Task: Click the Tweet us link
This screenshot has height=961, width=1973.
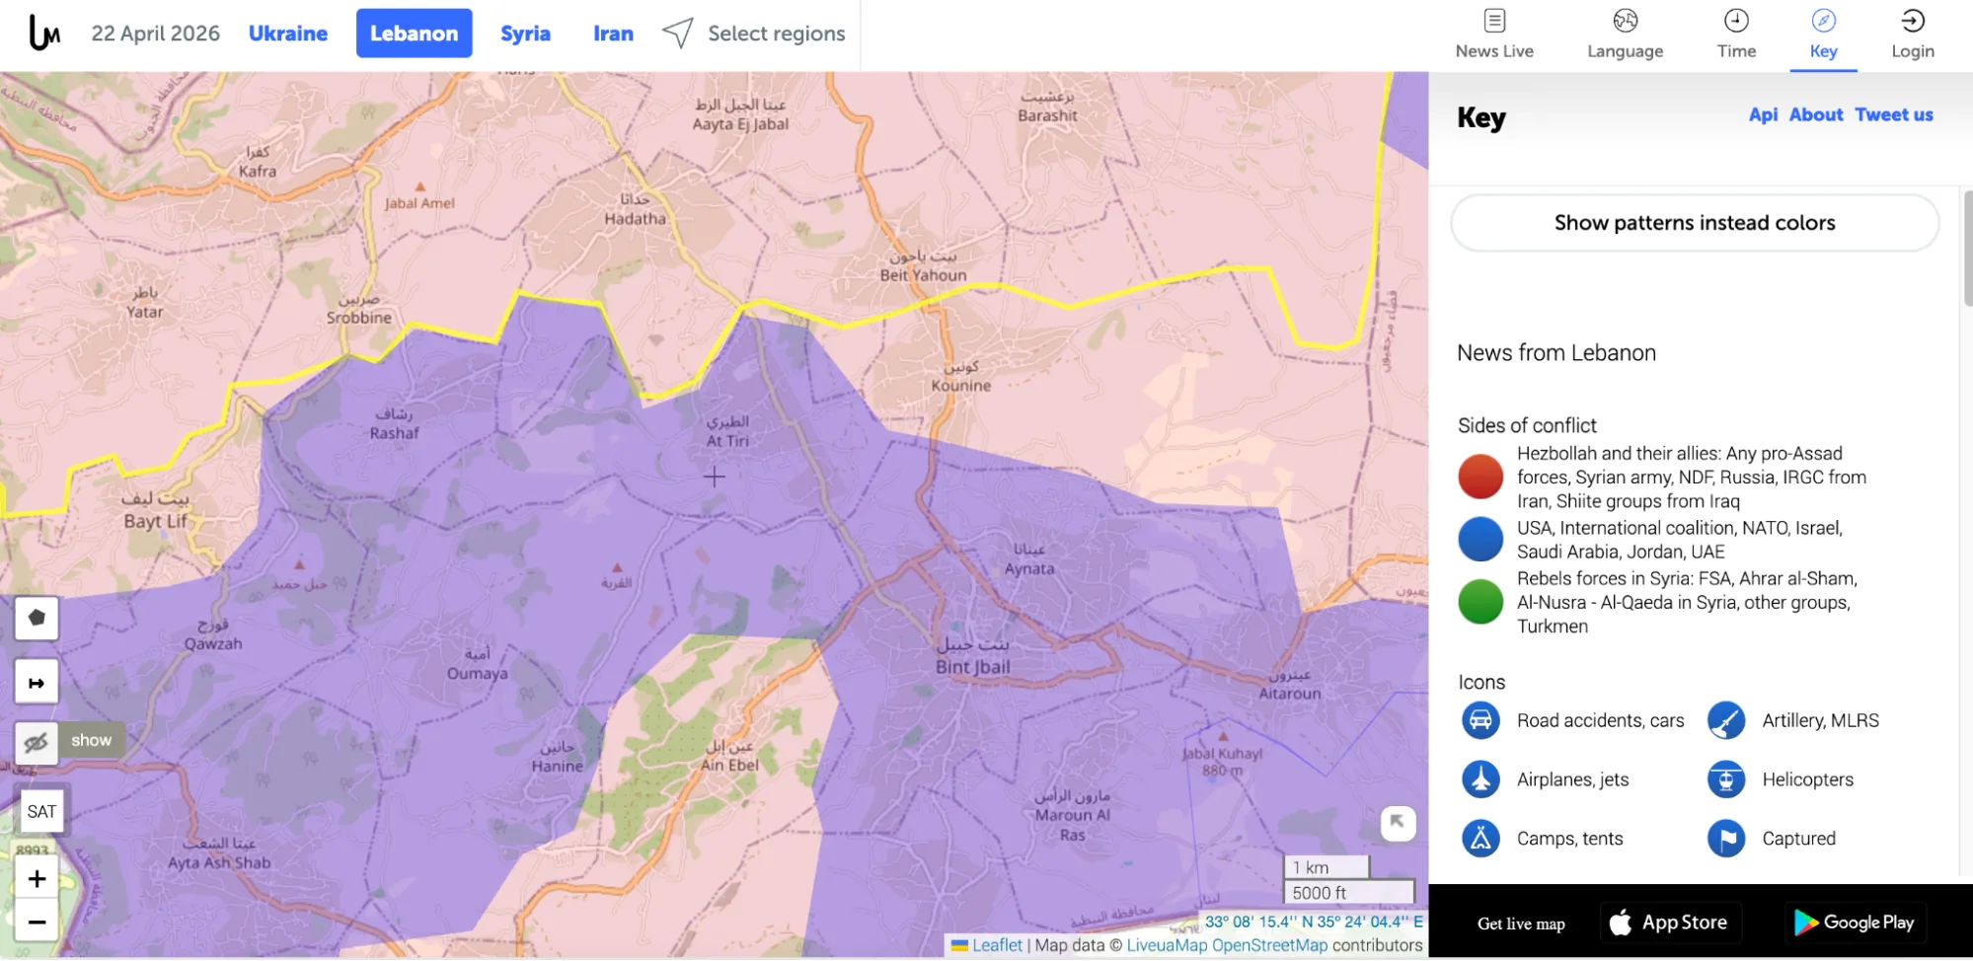Action: click(1894, 114)
